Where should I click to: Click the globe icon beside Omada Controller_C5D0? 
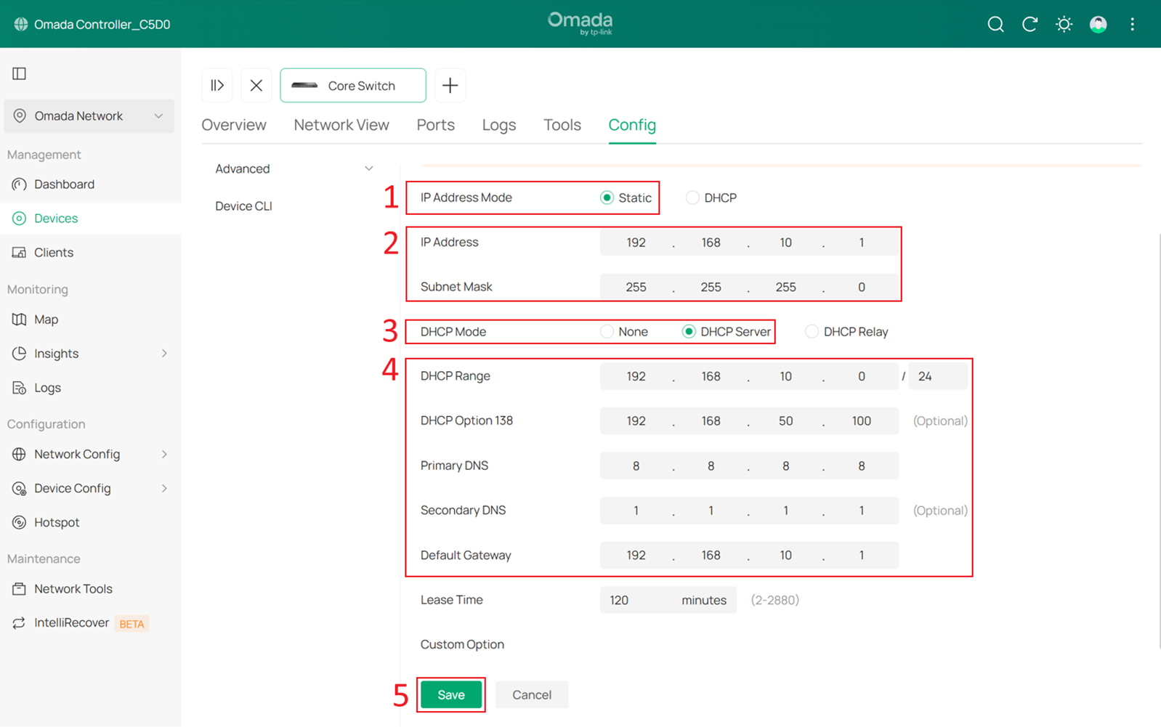(x=20, y=24)
